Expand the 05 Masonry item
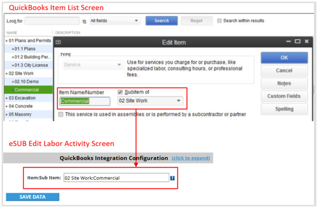 (6, 114)
